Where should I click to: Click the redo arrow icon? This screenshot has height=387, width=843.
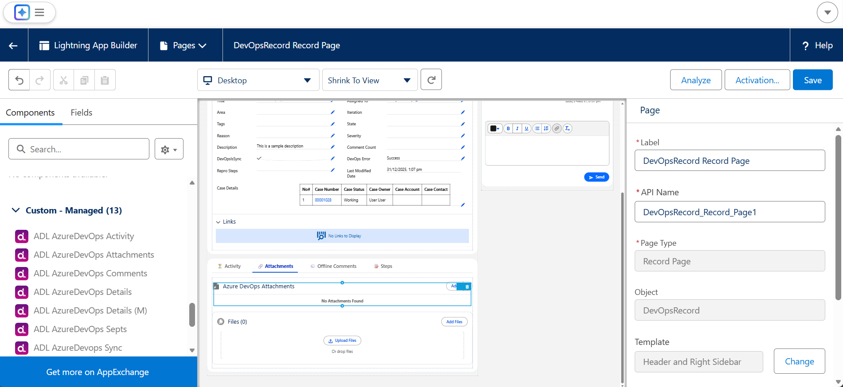40,80
